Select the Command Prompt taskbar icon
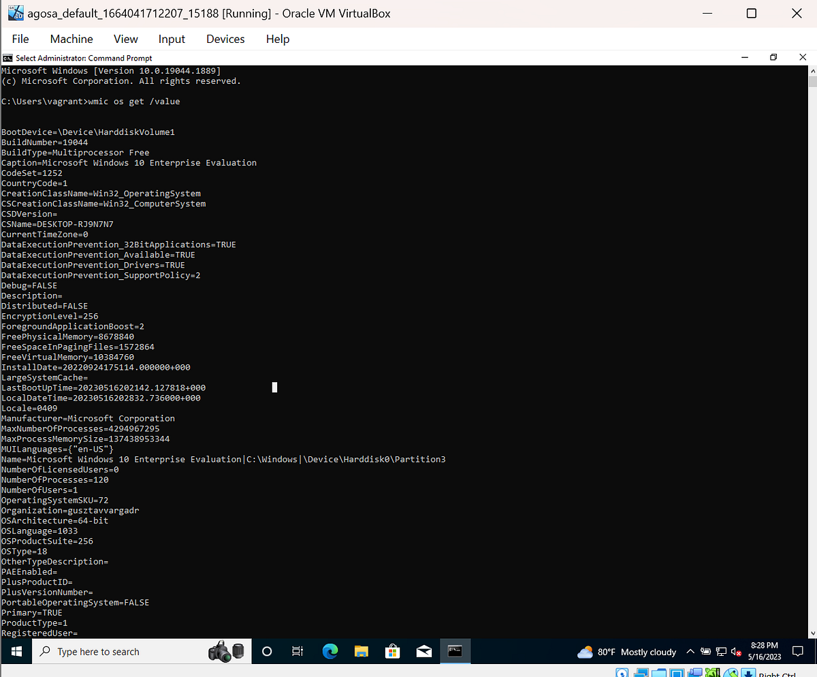817x677 pixels. tap(455, 651)
